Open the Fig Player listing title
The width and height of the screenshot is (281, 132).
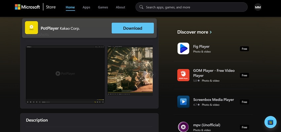pos(201,46)
